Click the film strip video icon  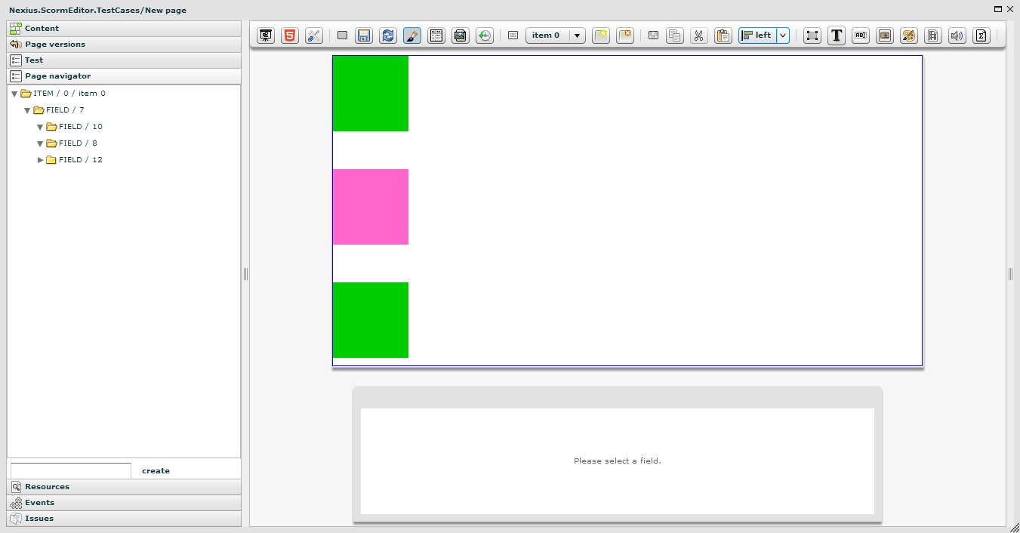[x=933, y=35]
